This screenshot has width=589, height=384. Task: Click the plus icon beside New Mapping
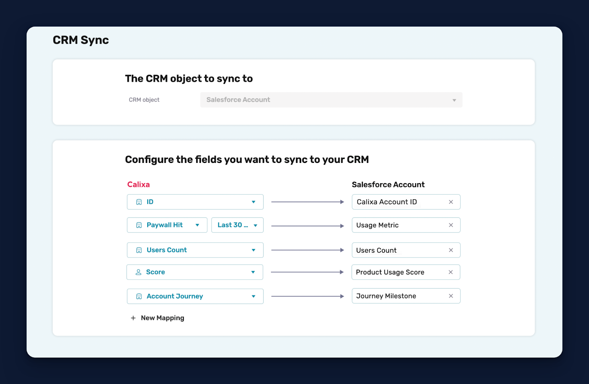(133, 318)
